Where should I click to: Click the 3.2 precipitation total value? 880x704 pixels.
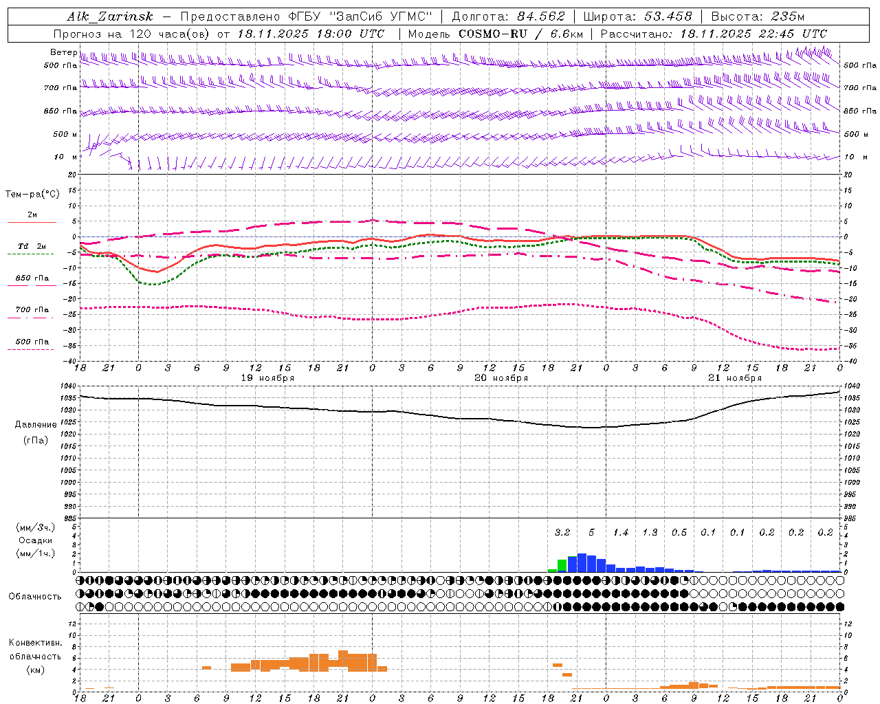click(562, 533)
